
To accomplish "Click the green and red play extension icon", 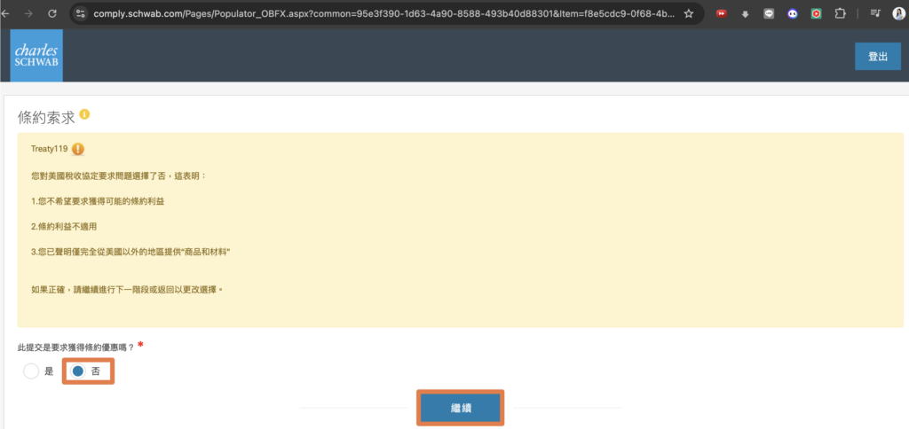I will click(815, 14).
